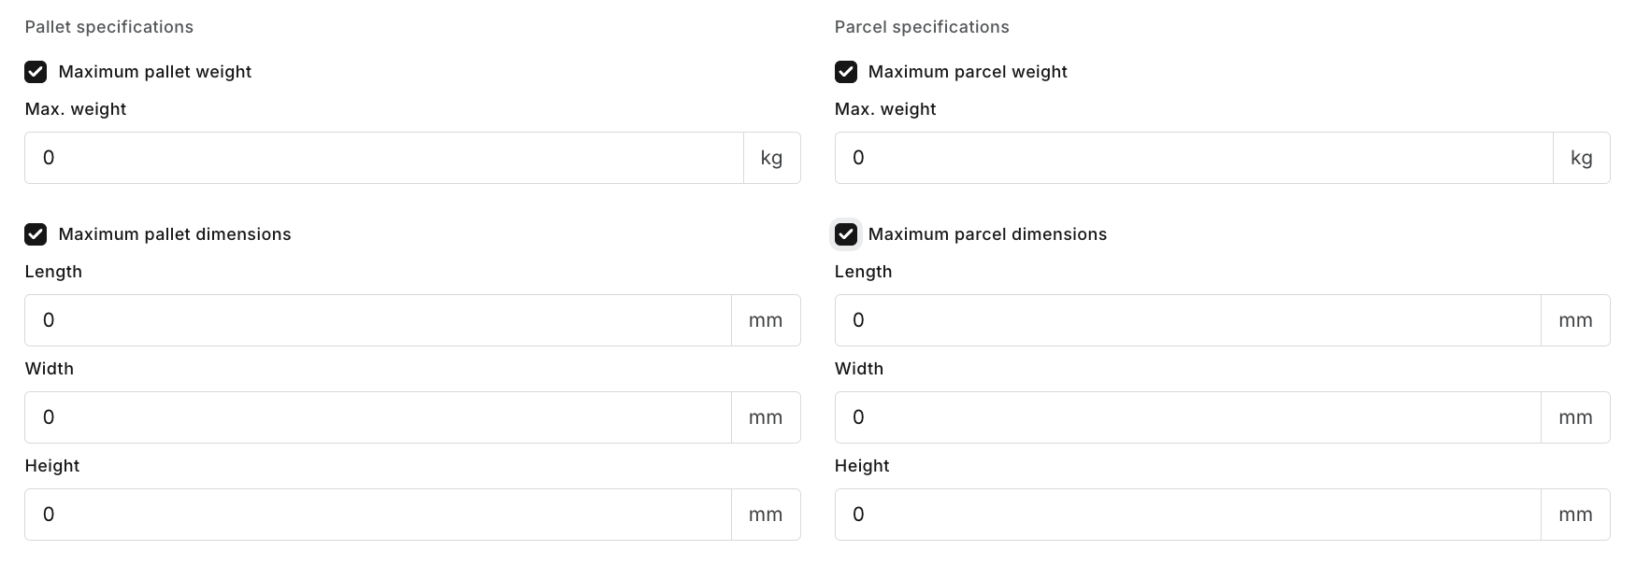Focus the pallet Length field
Screen dimensions: 1636x564
[378, 320]
